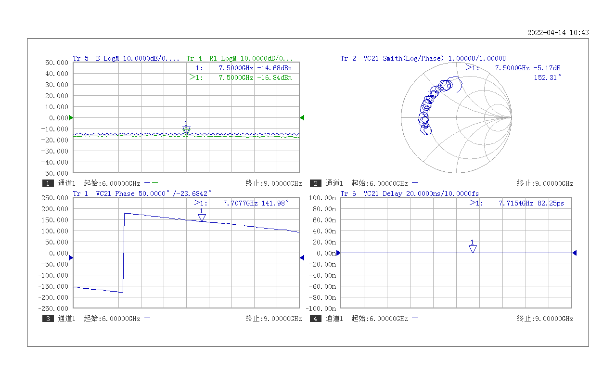Click 通道1 label beside window badge 3
Screen dimensions: 616x385
67,319
